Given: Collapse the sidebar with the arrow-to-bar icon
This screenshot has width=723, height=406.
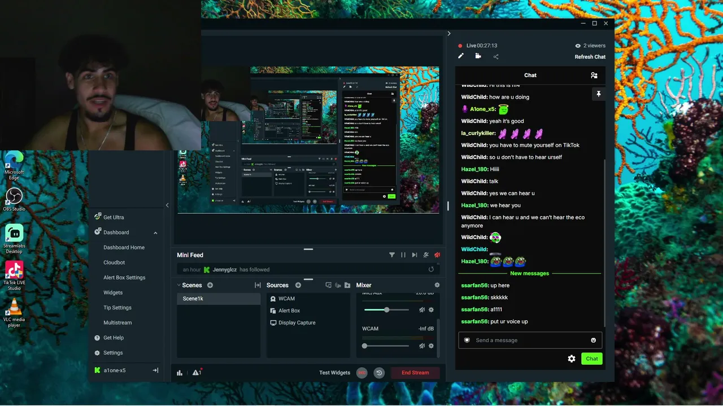Looking at the screenshot, I should point(155,370).
